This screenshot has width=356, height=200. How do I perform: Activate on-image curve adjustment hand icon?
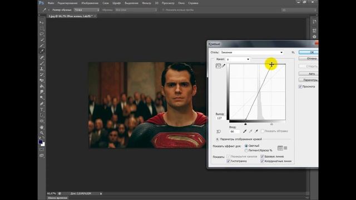pos(219,131)
